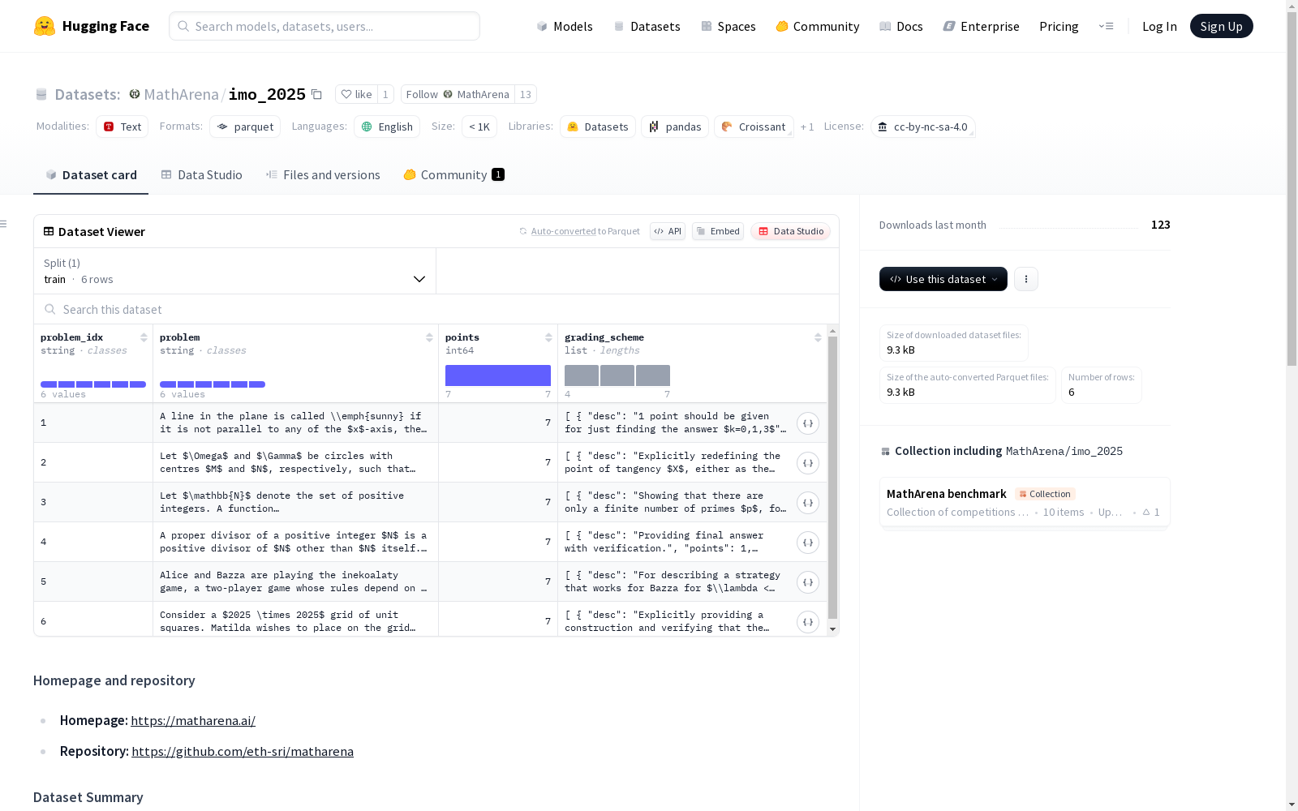Open Use this dataset dropdown
The width and height of the screenshot is (1298, 811).
943,279
